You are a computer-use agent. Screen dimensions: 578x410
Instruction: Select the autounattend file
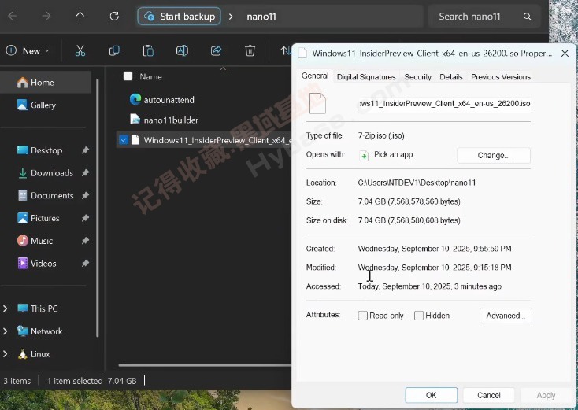pos(169,100)
